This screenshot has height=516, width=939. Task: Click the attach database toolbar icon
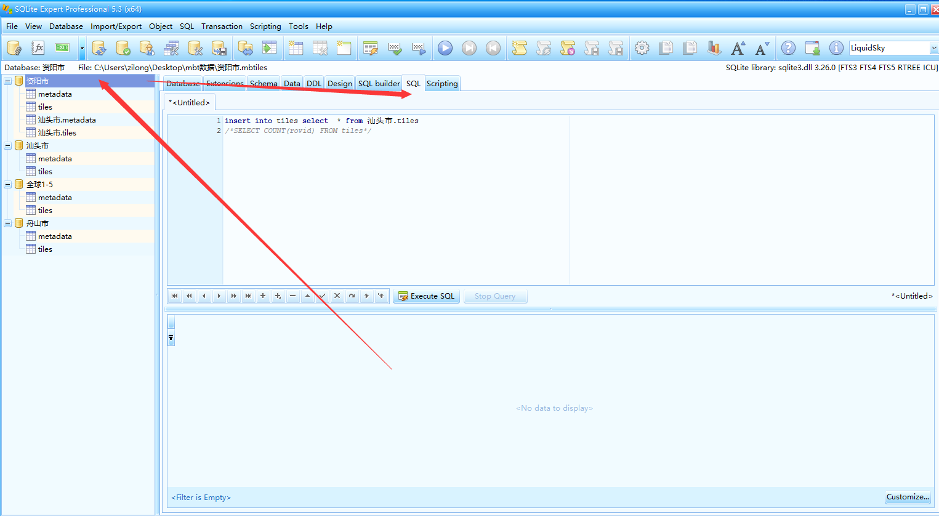(x=14, y=48)
